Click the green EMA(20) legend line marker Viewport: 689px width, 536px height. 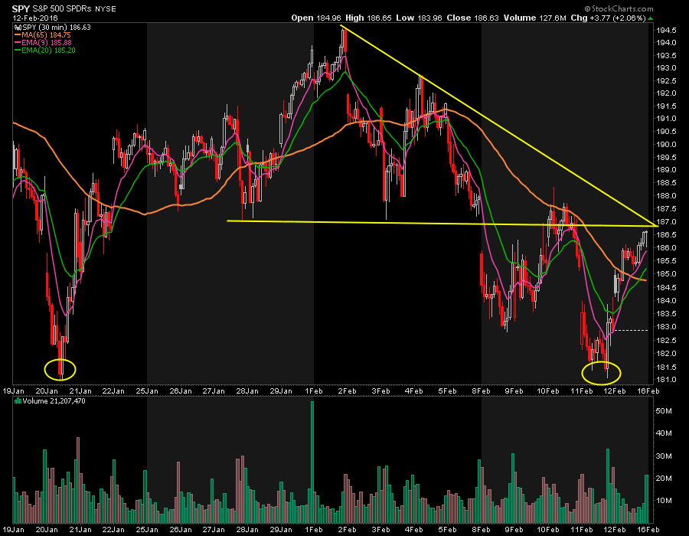click(x=18, y=51)
